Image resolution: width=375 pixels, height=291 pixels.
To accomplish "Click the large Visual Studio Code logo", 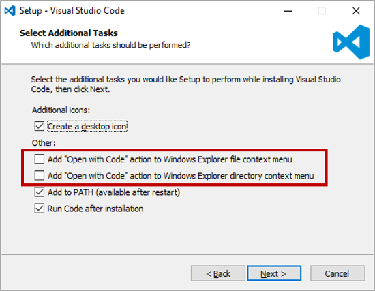I will click(x=351, y=42).
